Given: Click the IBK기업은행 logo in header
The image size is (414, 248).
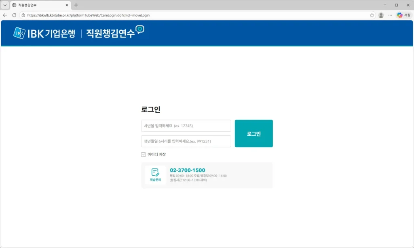Looking at the screenshot, I should pyautogui.click(x=44, y=33).
